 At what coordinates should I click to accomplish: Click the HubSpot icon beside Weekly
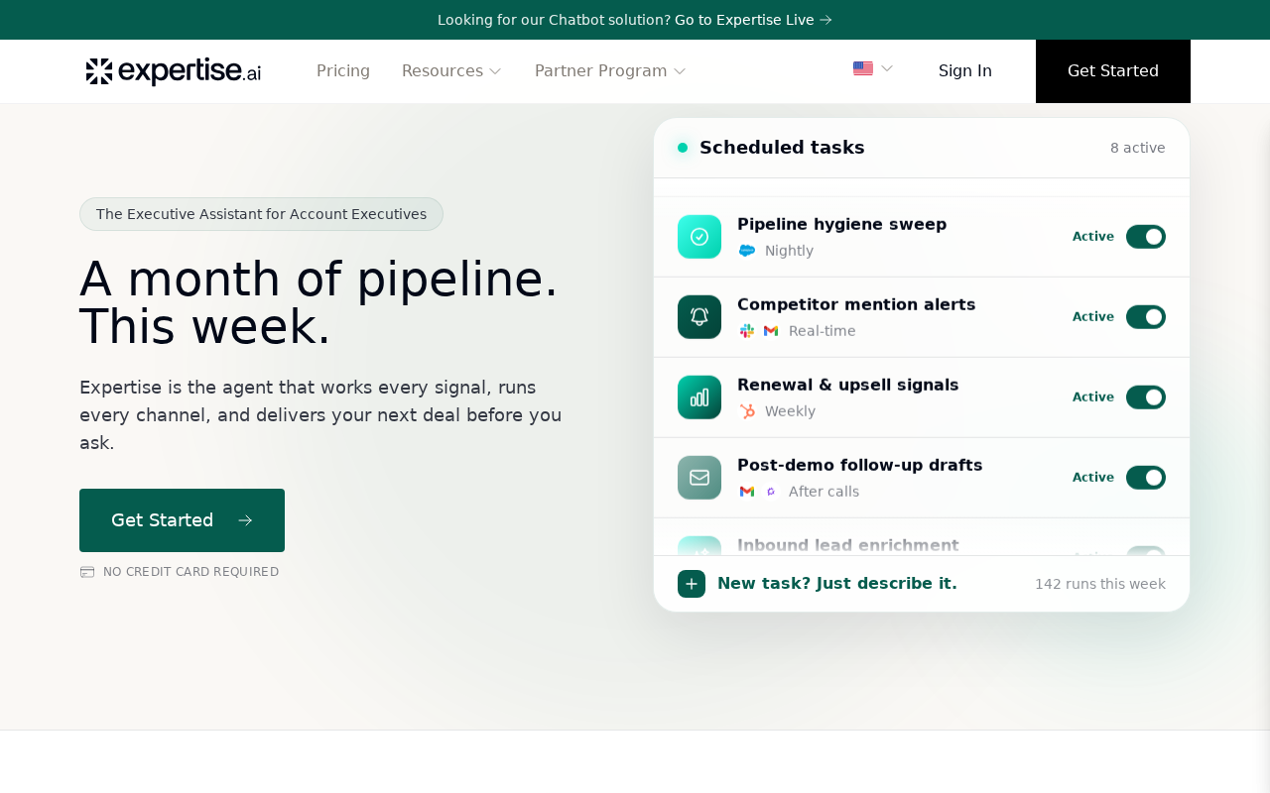[747, 411]
